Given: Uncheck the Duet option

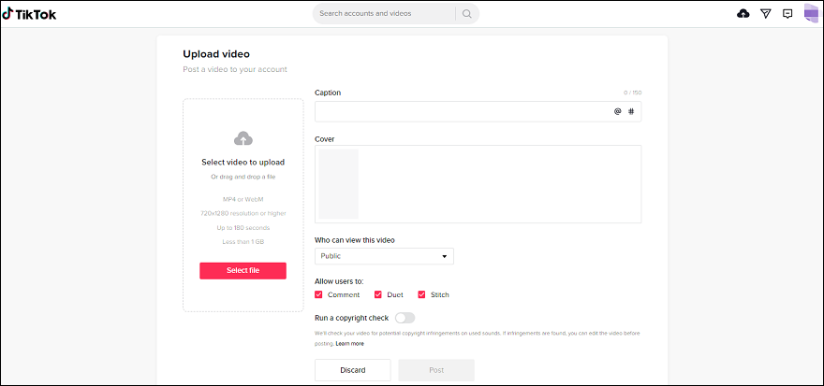Looking at the screenshot, I should click(378, 294).
